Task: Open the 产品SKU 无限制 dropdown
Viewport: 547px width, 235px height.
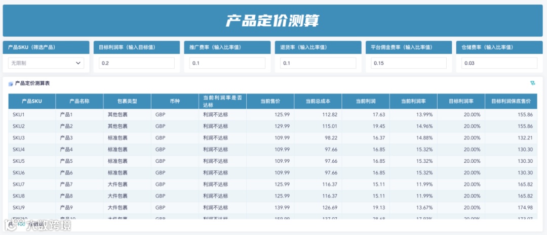Action: (46, 63)
